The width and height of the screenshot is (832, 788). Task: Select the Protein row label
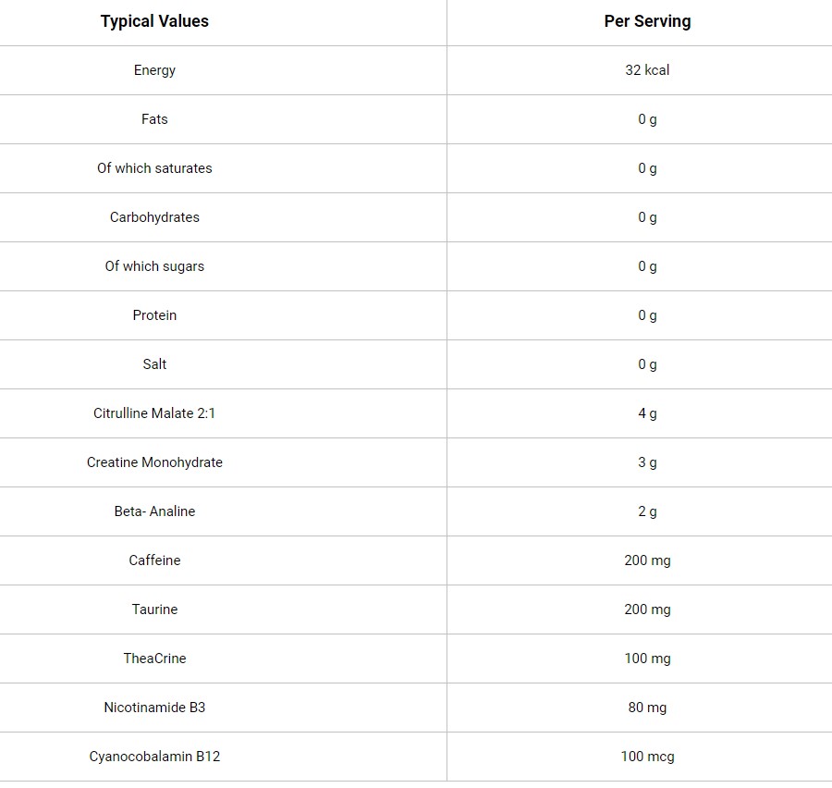click(154, 315)
